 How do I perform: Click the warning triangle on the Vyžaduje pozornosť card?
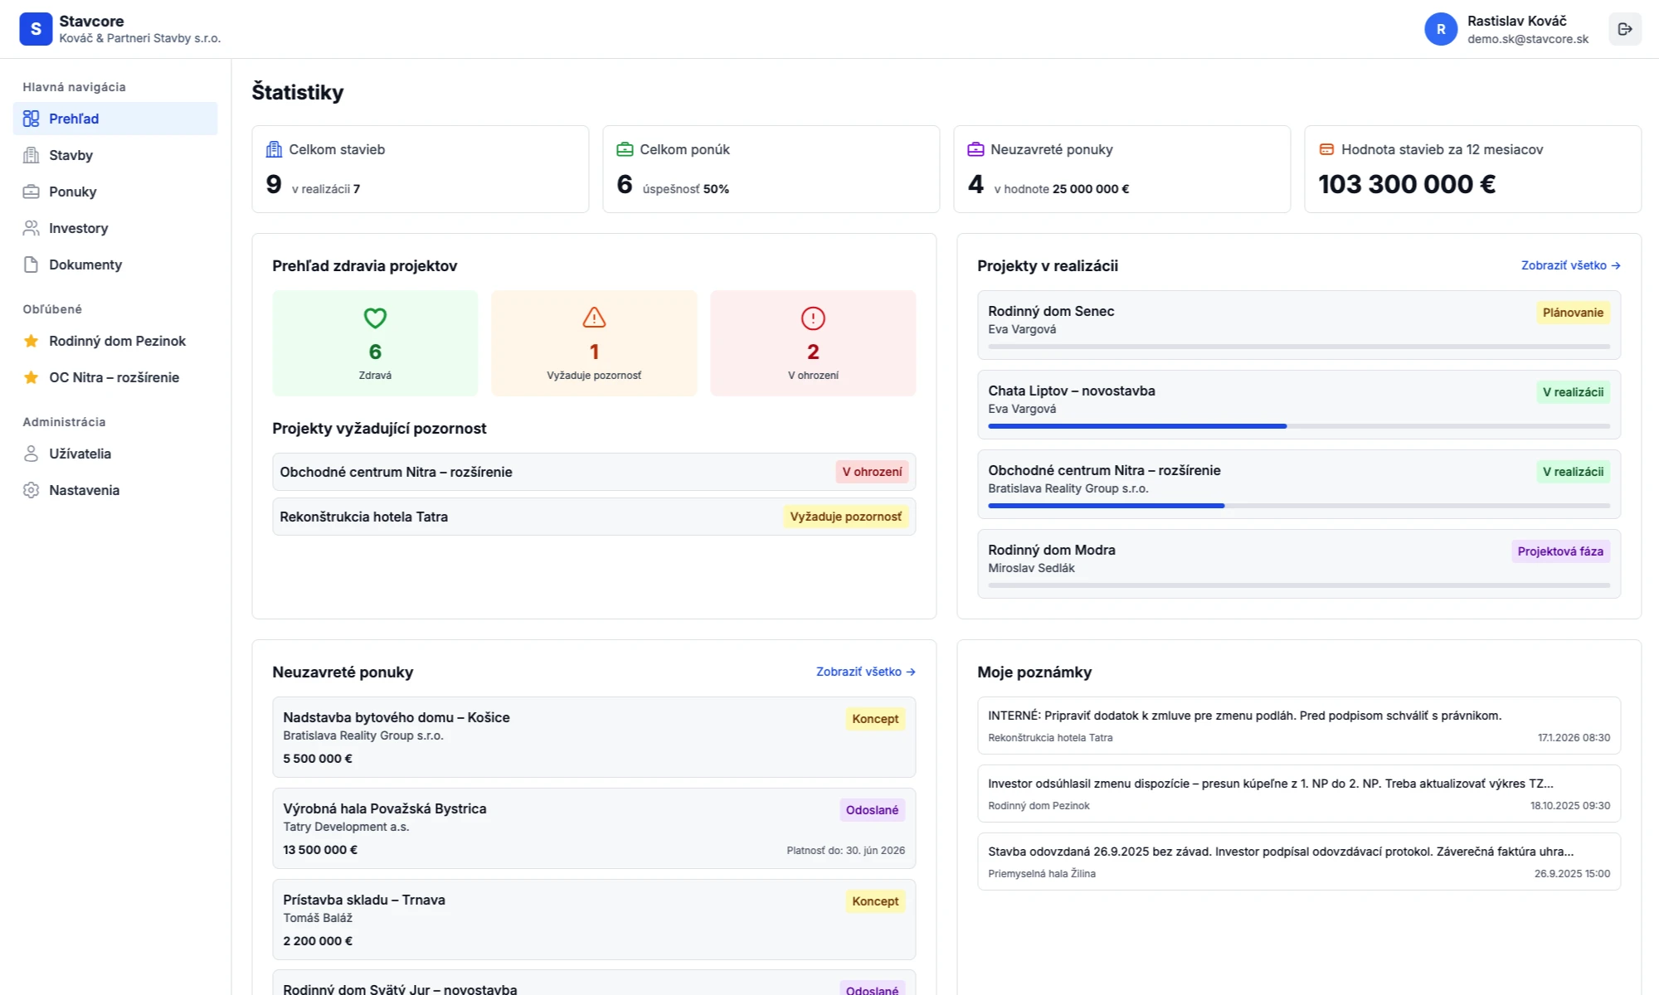tap(594, 318)
